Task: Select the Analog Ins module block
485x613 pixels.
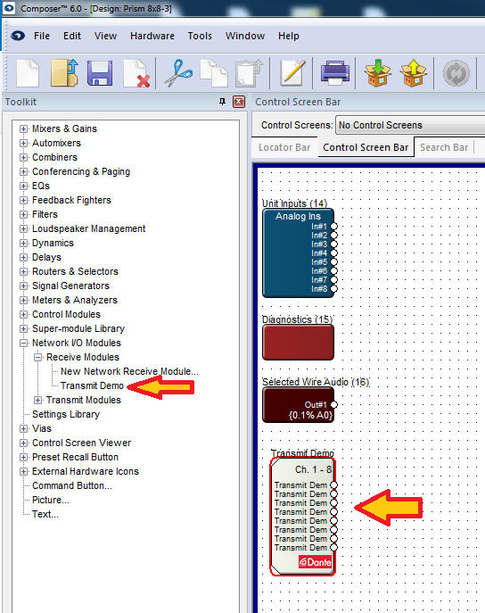Action: click(298, 253)
